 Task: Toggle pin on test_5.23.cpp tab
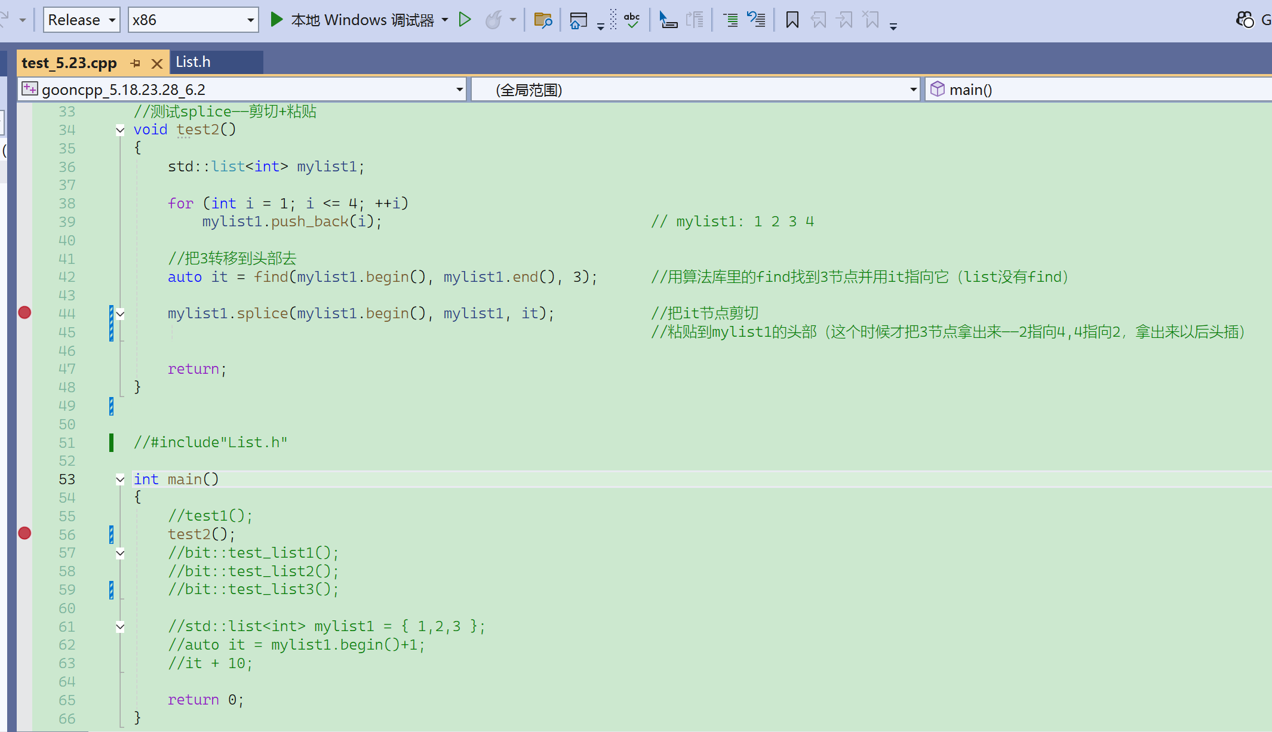point(136,63)
